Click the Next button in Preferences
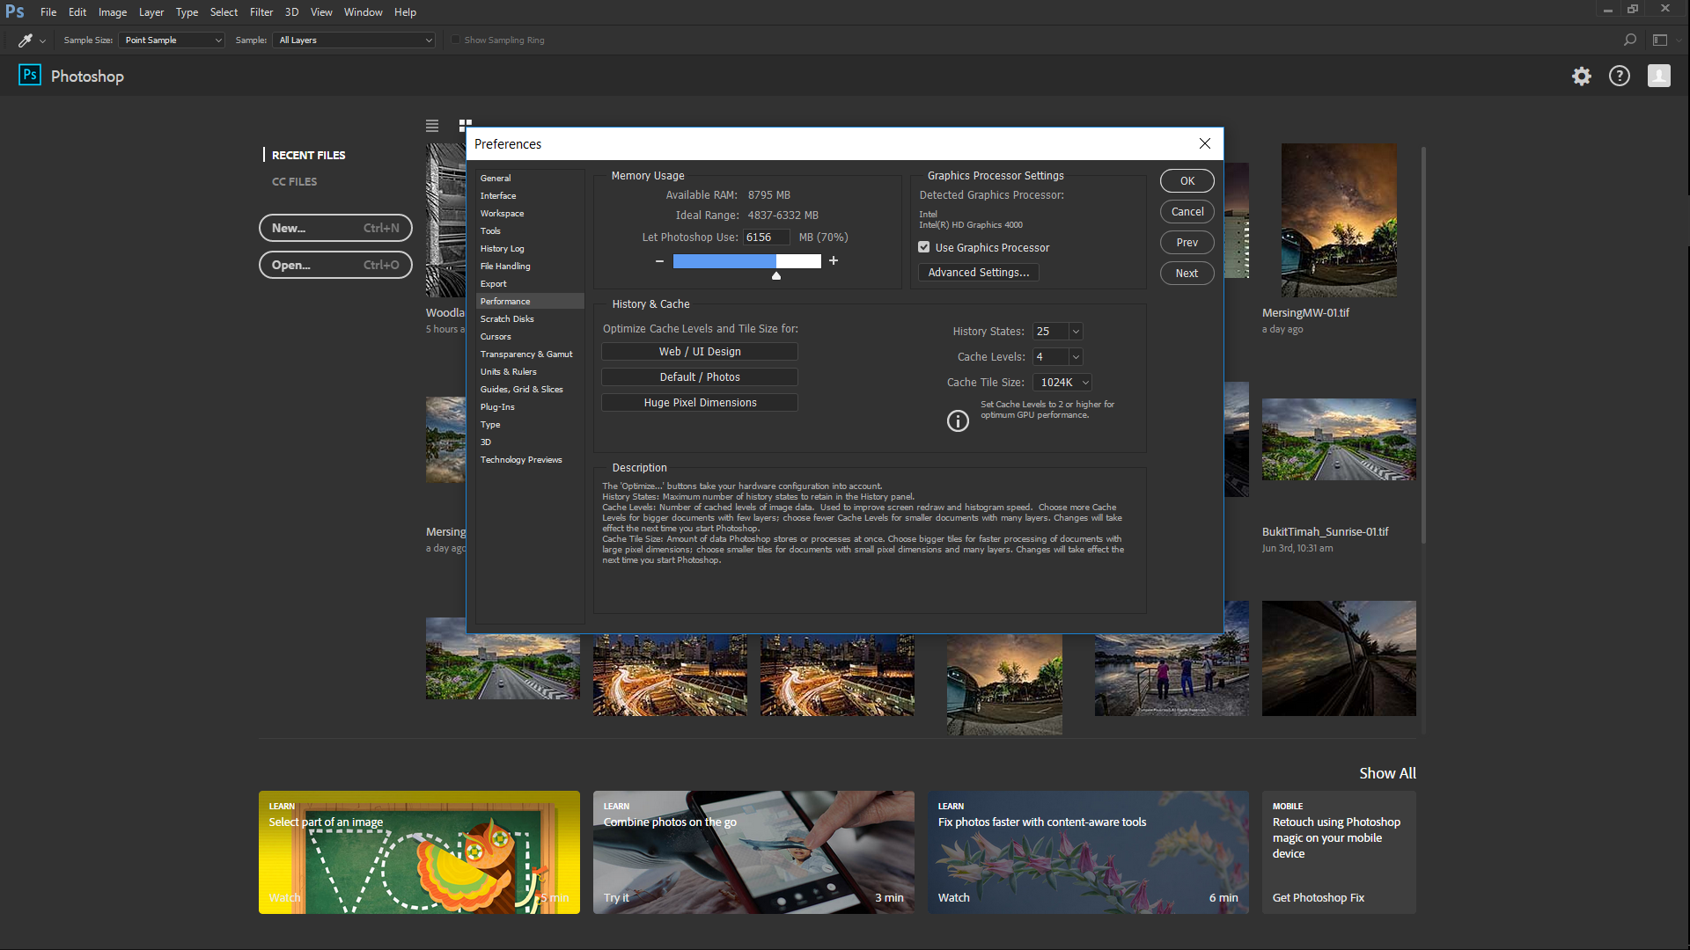This screenshot has width=1690, height=950. tap(1187, 273)
